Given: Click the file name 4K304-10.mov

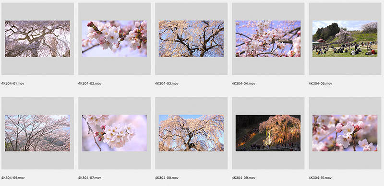Looking at the screenshot, I should pos(320,178).
